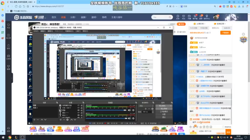This screenshot has width=250, height=140.
Task: Add a new source in OBS sources panel
Action: pos(61,119)
